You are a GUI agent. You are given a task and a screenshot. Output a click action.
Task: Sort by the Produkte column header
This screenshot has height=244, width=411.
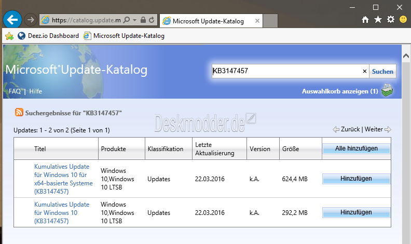(113, 149)
